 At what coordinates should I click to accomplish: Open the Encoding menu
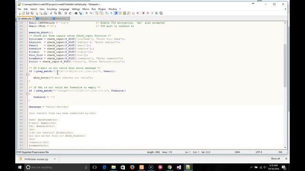[x=52, y=9]
